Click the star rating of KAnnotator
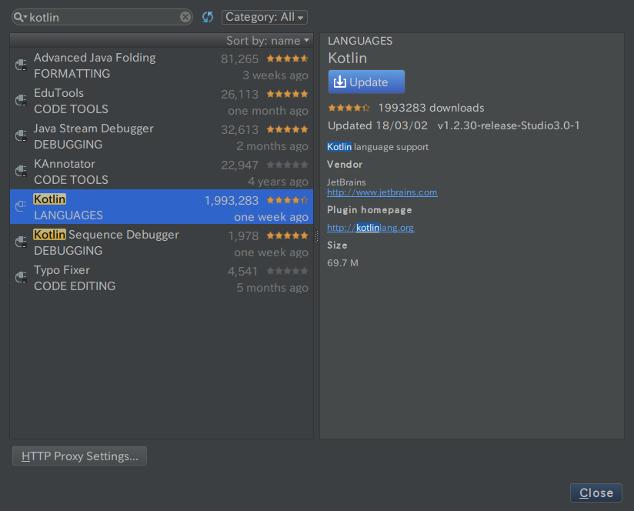This screenshot has height=511, width=634. coord(287,165)
